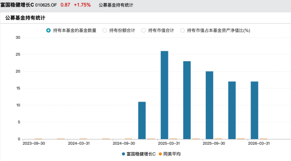Click x-axis label 2025-03-31
Viewport: 291px width, 161px height.
(169, 143)
